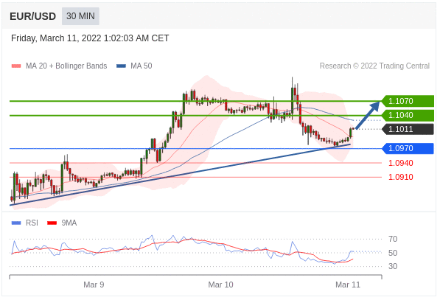Viewport: 440px width, 300px height.
Task: Click the RSI 30 axis label
Action: [393, 266]
